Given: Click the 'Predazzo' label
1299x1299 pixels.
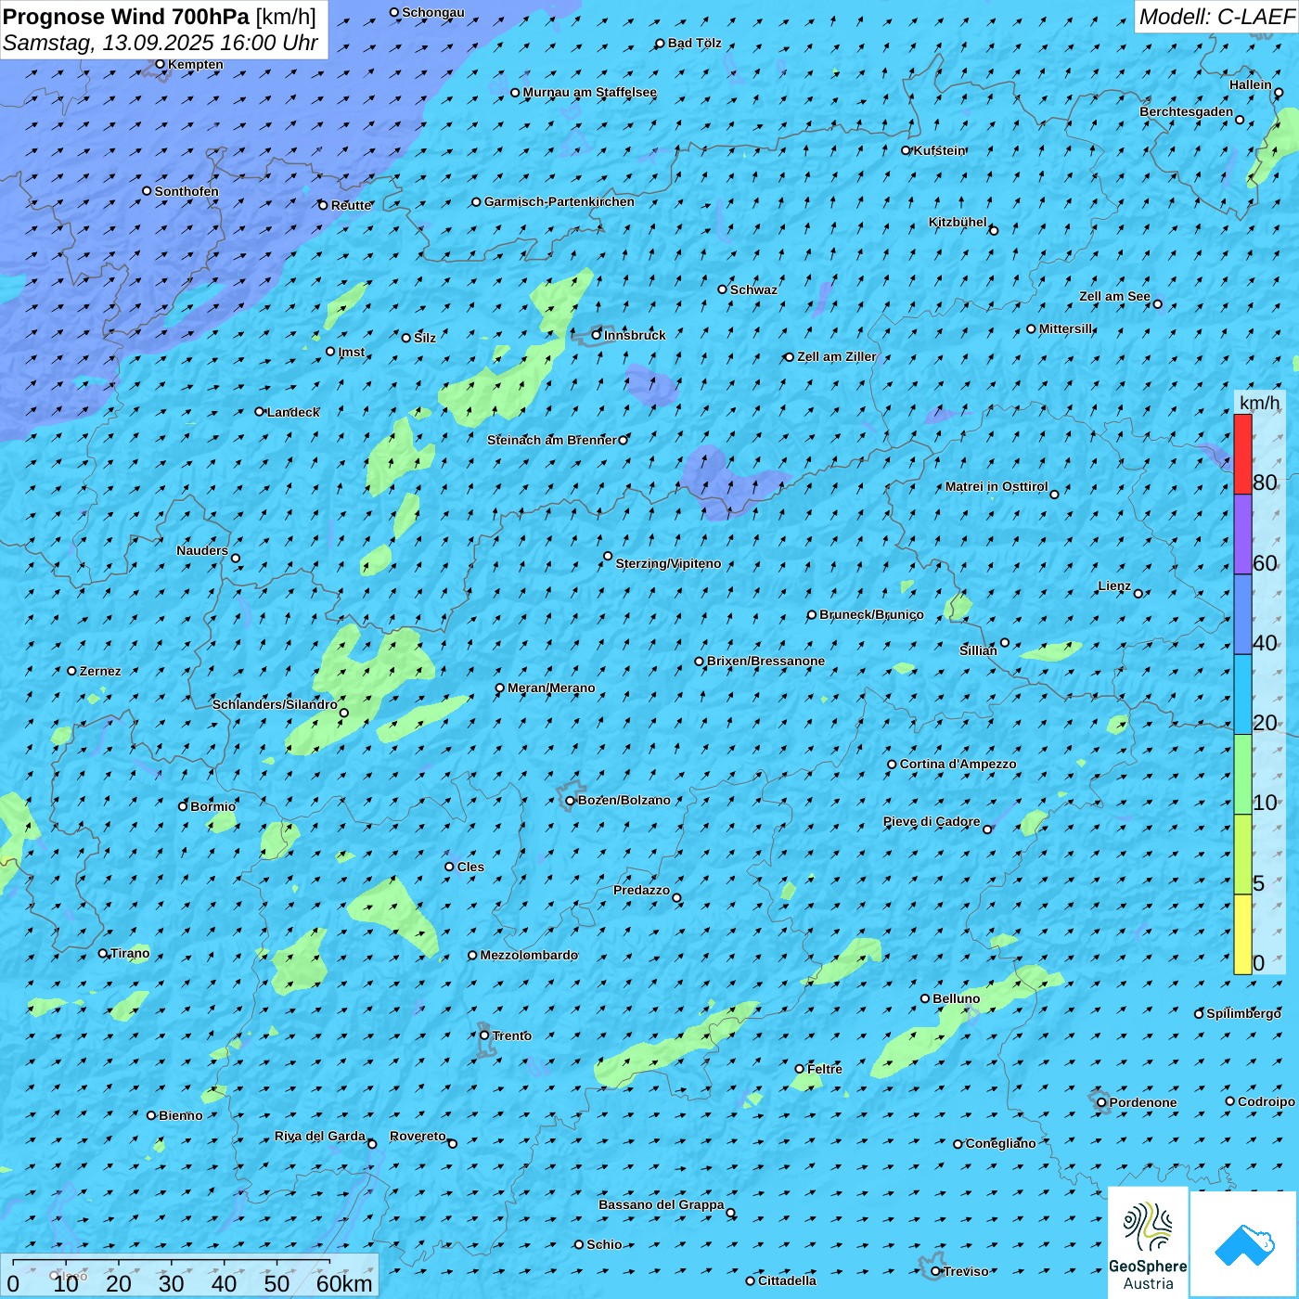Looking at the screenshot, I should tap(641, 890).
